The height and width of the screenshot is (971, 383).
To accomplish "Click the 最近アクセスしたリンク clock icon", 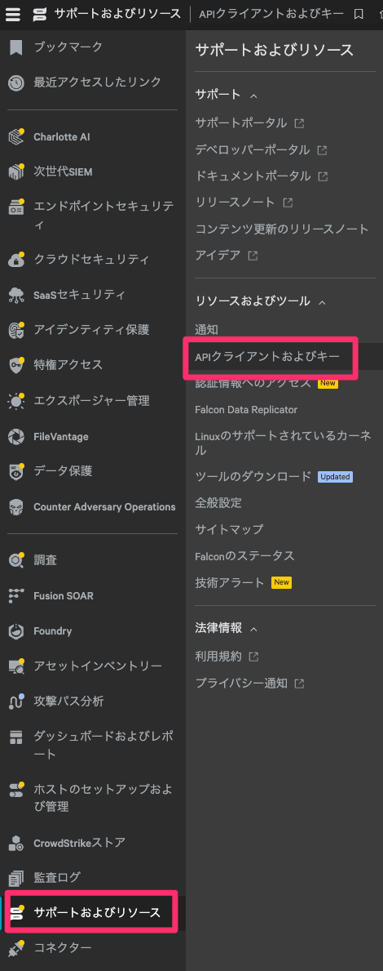I will (x=16, y=82).
